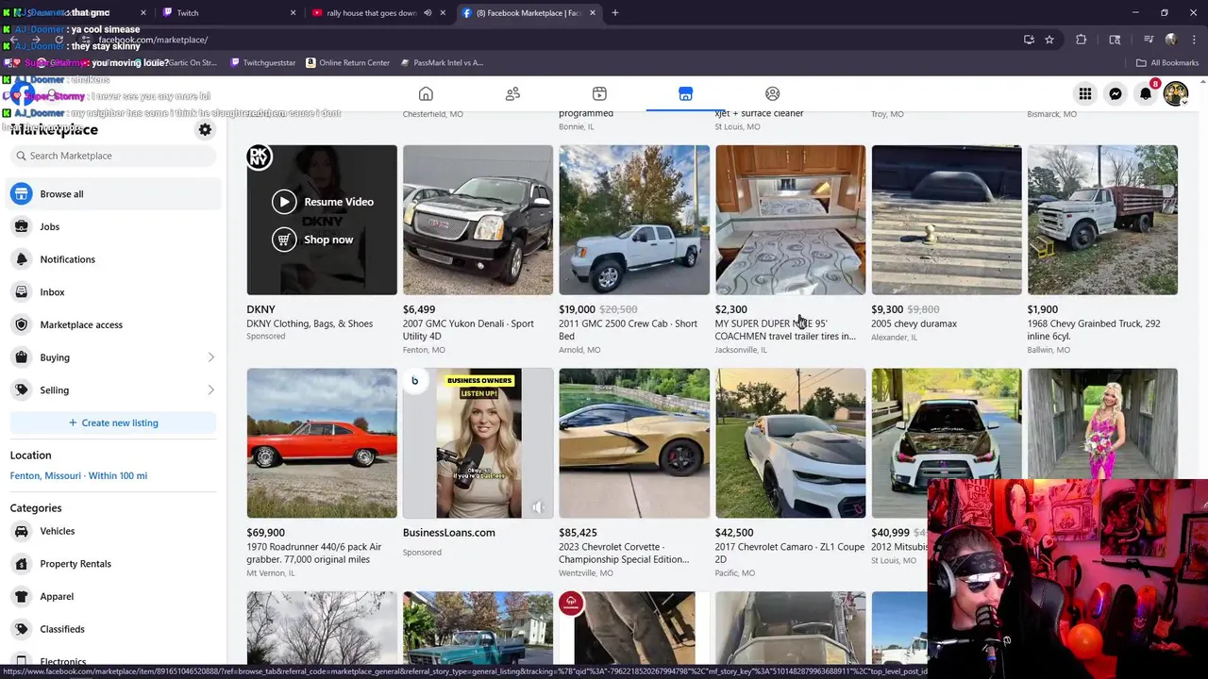The height and width of the screenshot is (679, 1208).
Task: Select the Marketplace icon in top navigation
Action: tap(685, 94)
